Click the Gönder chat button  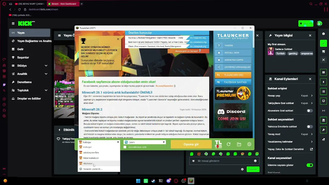click(253, 169)
